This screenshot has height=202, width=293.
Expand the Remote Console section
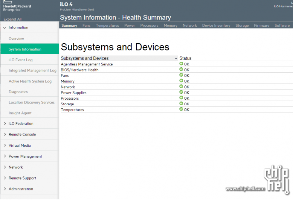click(x=5, y=134)
